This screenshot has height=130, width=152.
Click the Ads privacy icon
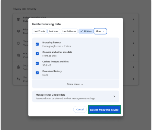tap(18, 55)
